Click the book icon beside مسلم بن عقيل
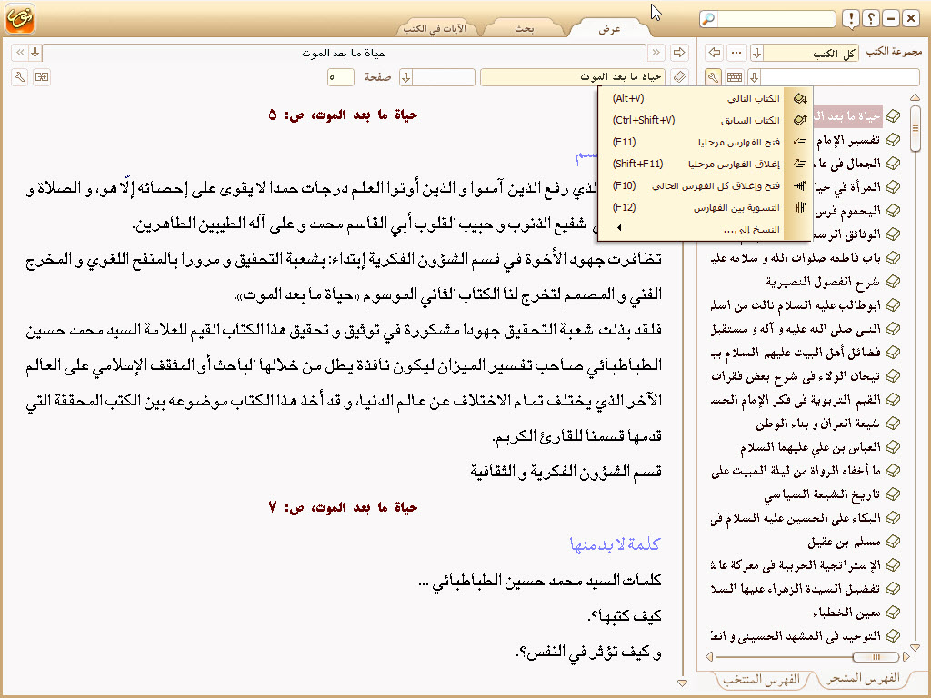 893,542
